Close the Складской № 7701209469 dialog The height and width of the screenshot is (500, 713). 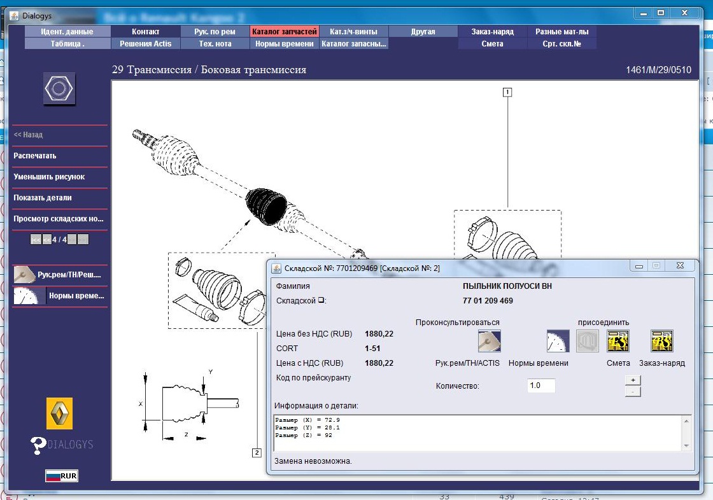click(x=681, y=265)
